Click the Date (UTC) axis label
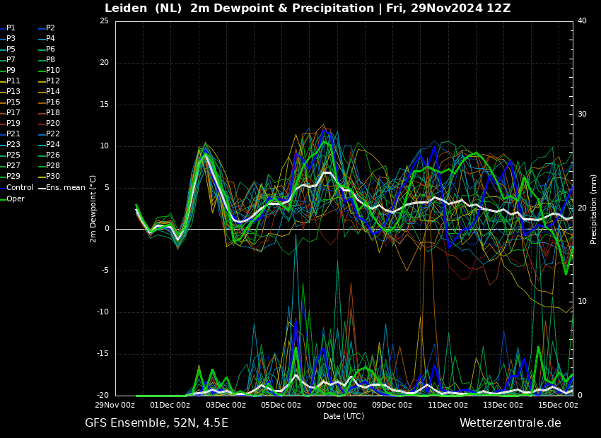 [x=344, y=416]
